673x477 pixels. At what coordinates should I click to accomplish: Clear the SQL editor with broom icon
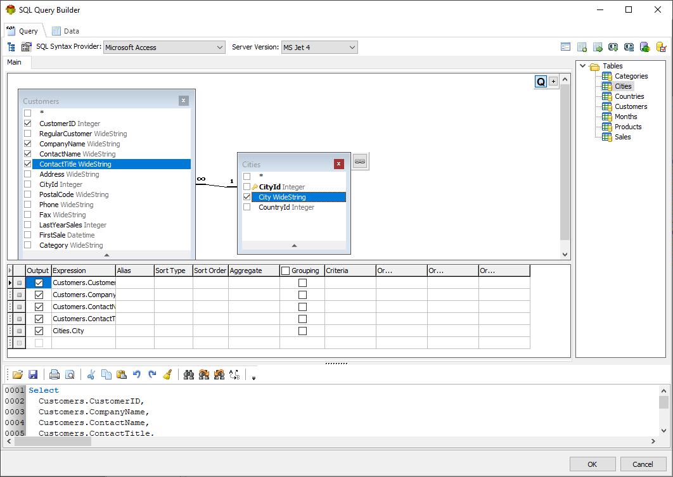pyautogui.click(x=167, y=374)
